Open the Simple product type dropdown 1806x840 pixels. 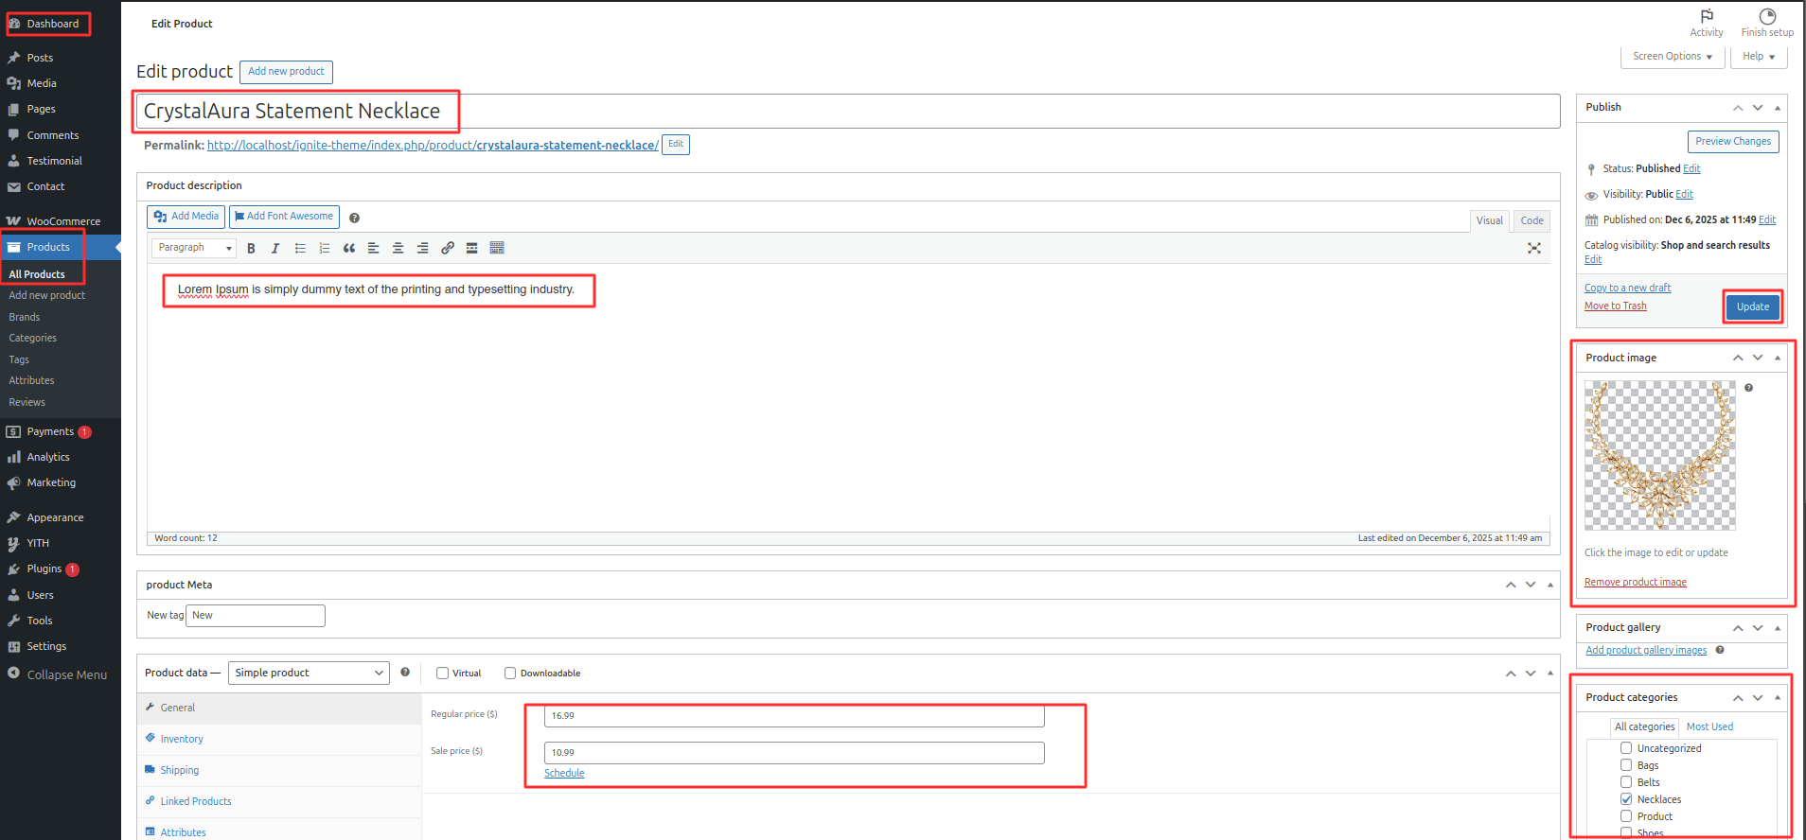coord(309,673)
